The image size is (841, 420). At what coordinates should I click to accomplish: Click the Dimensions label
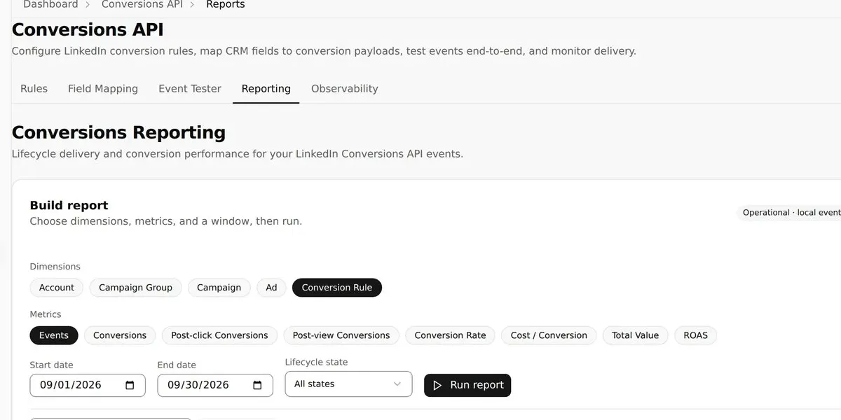55,267
